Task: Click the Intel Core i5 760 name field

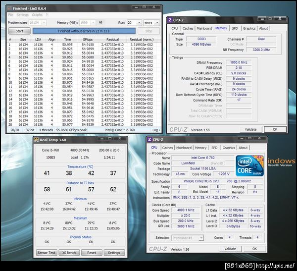Action: pyautogui.click(x=203, y=158)
